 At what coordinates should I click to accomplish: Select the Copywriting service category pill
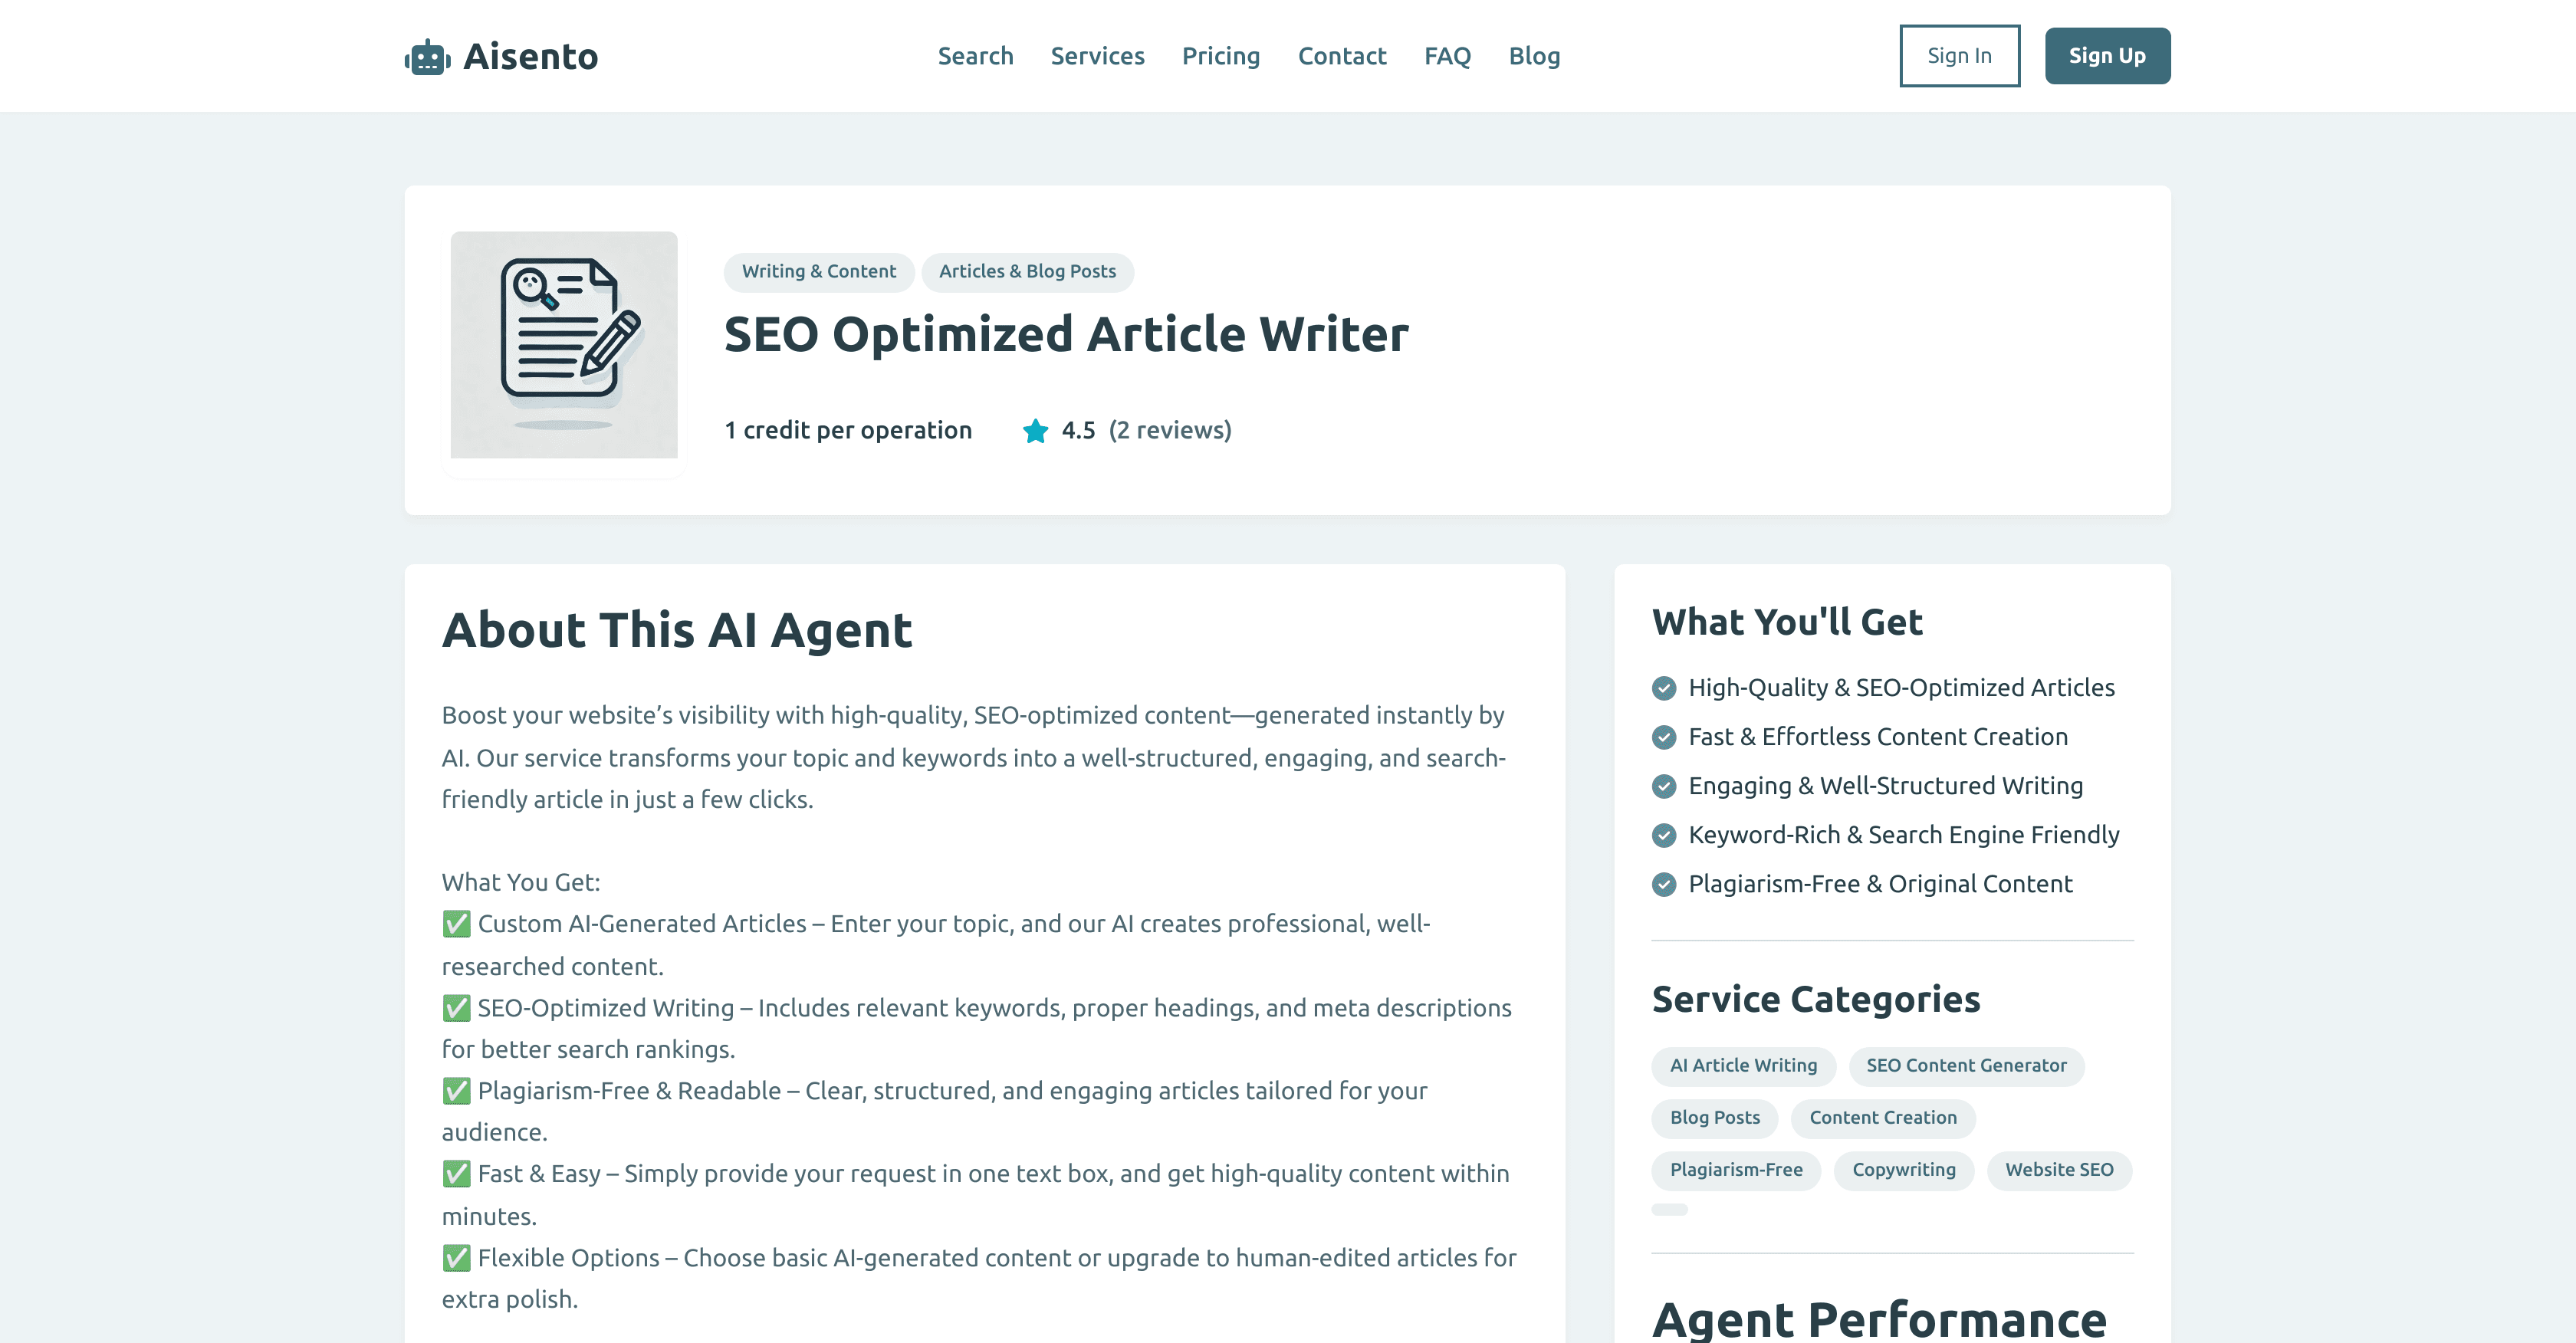pyautogui.click(x=1903, y=1170)
